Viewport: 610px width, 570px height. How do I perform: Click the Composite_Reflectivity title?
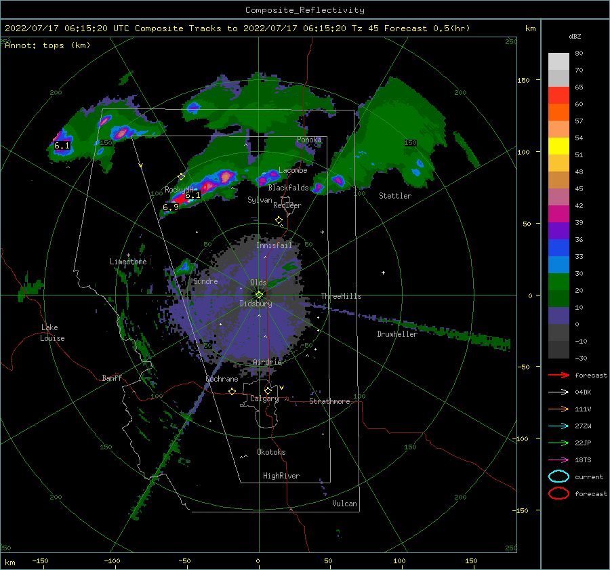(305, 10)
